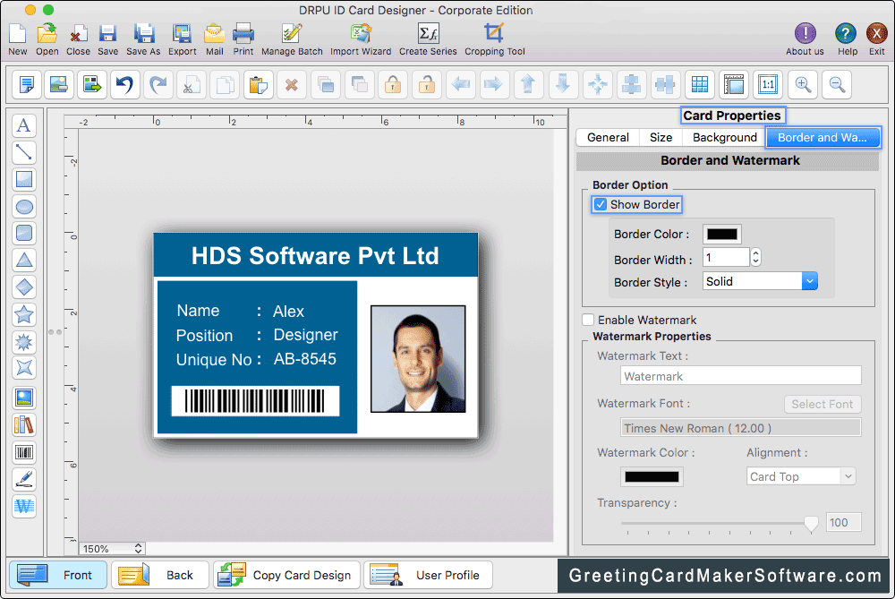Select HDS Software Pvt Ltd title text
Viewport: 895px width, 599px height.
(315, 256)
